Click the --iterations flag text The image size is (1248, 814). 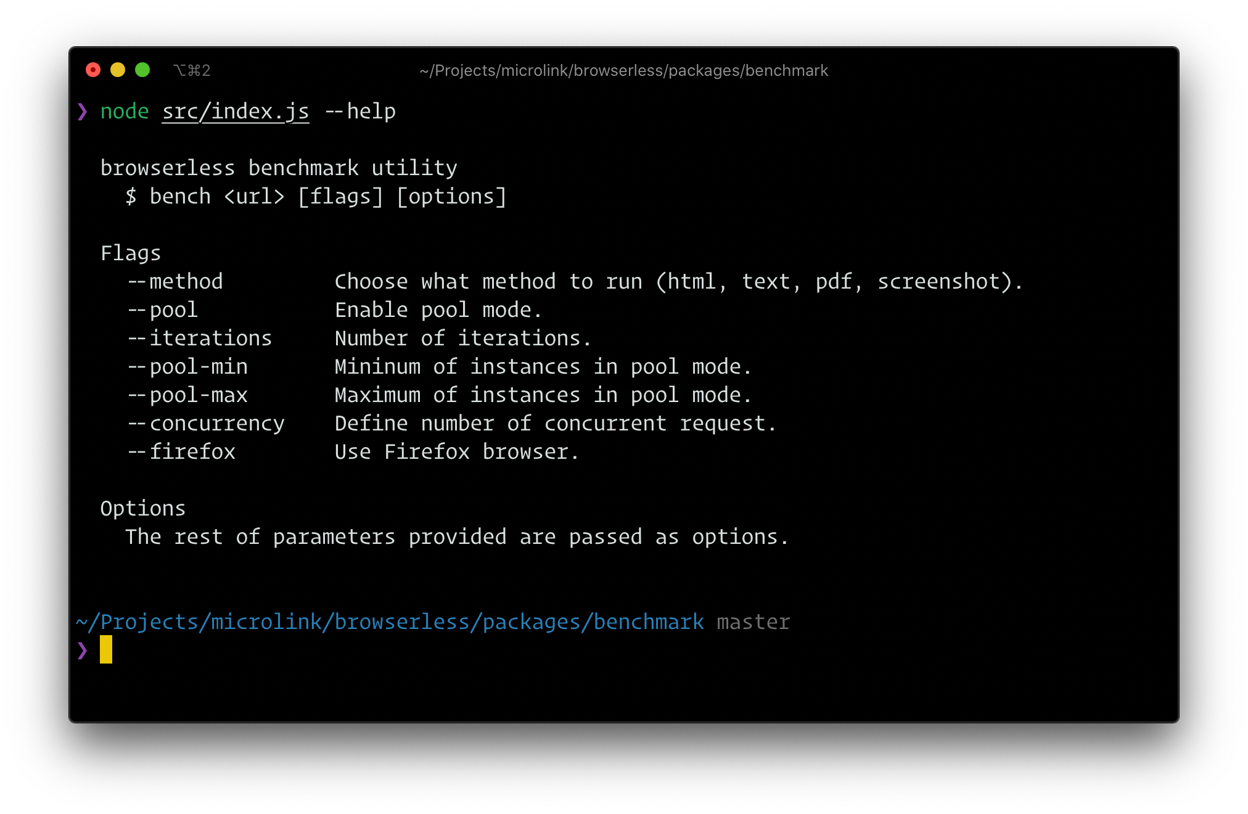pyautogui.click(x=200, y=339)
